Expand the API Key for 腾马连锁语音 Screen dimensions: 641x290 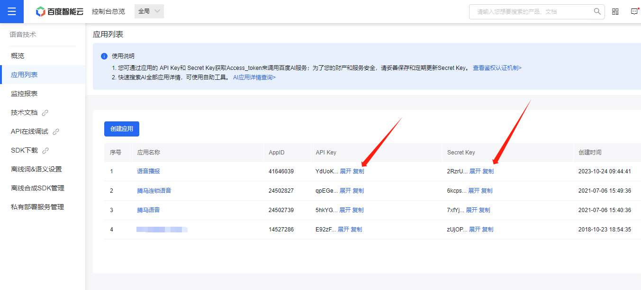[345, 191]
